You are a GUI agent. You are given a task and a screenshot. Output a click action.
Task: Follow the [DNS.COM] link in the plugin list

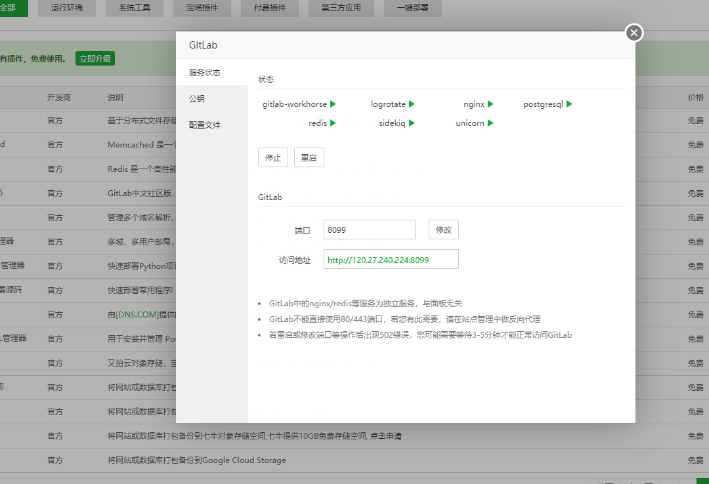coord(137,315)
